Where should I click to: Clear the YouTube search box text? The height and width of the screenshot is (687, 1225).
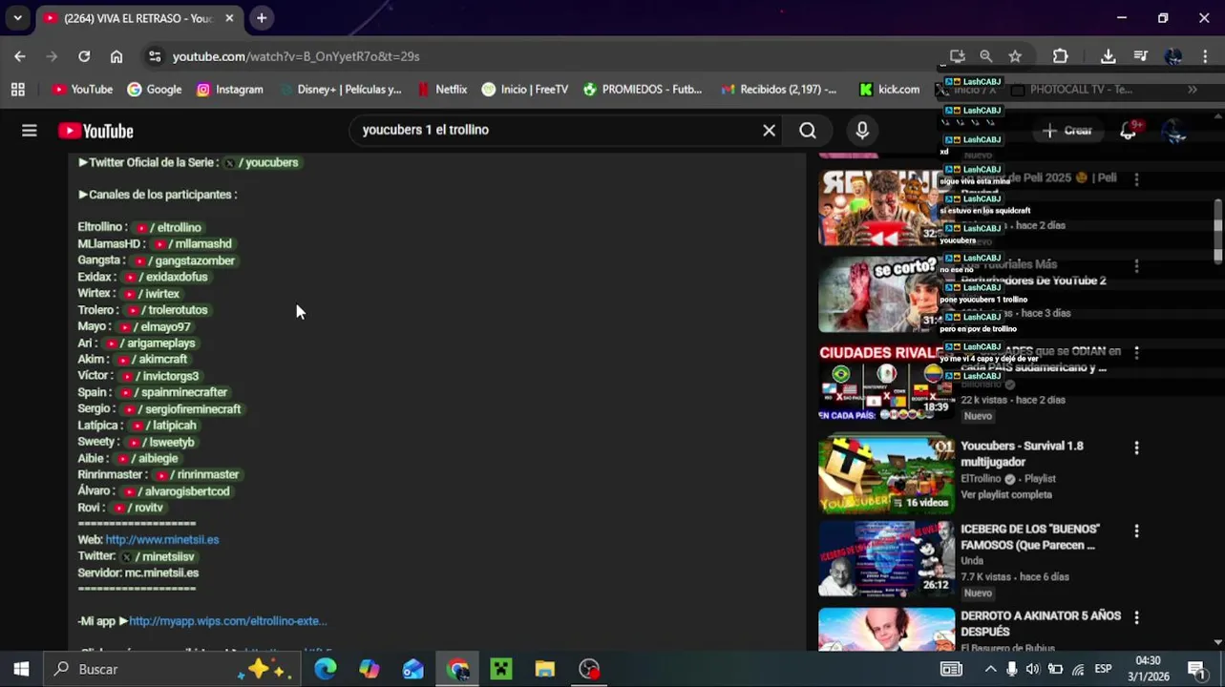tap(769, 131)
